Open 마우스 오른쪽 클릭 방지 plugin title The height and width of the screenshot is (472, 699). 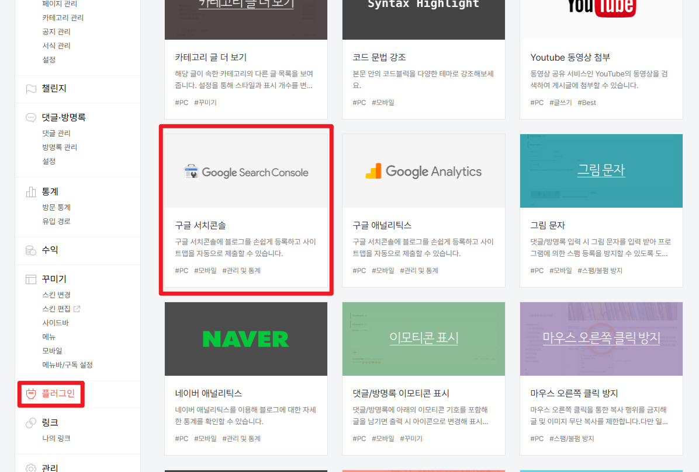coord(574,394)
